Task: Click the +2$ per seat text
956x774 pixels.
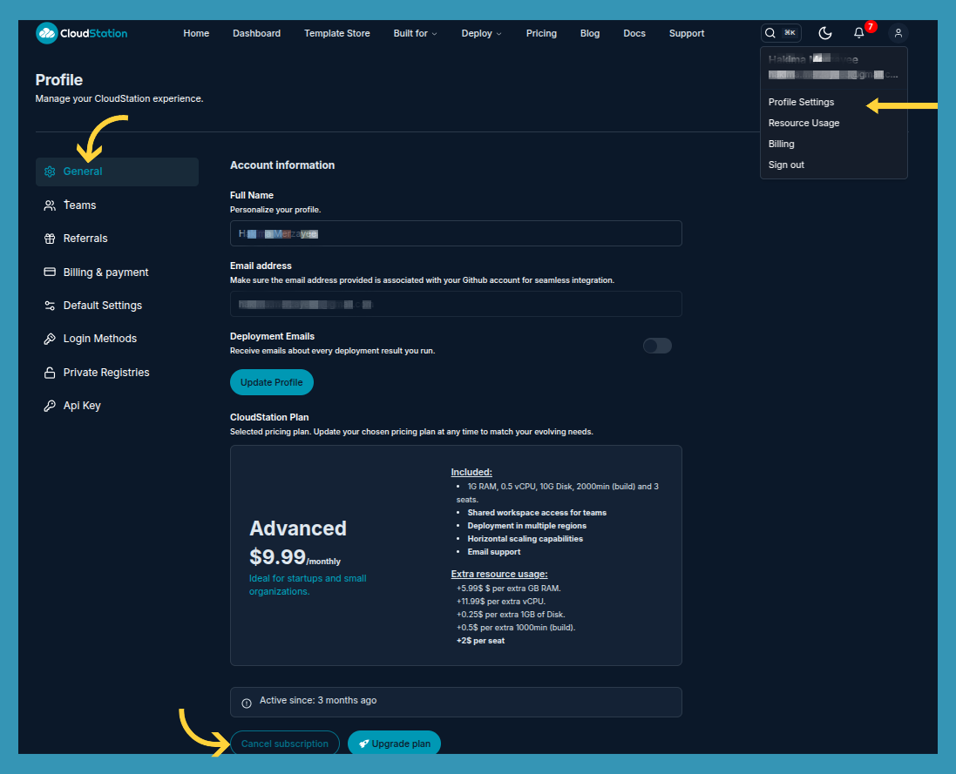Action: [x=480, y=641]
